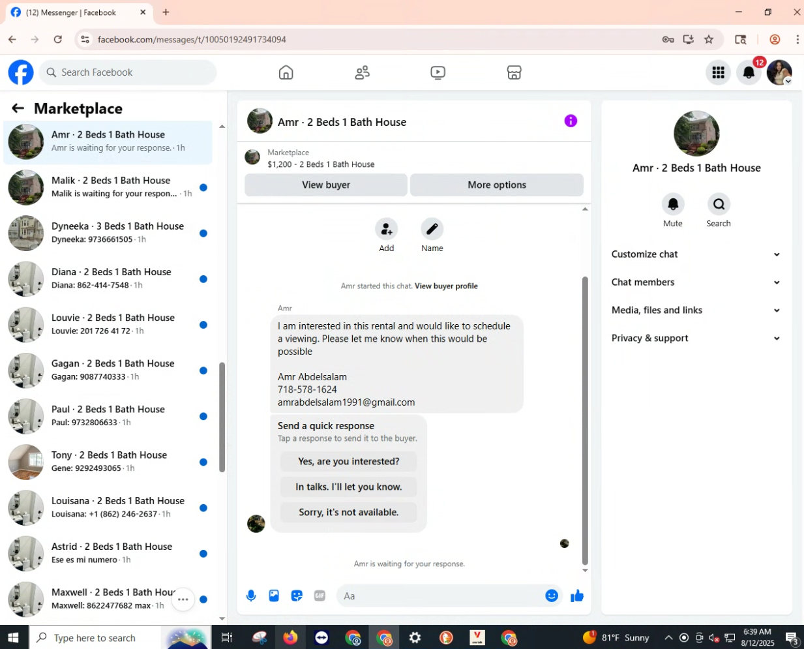The width and height of the screenshot is (804, 649).
Task: Go to Home feed icon
Action: (286, 72)
